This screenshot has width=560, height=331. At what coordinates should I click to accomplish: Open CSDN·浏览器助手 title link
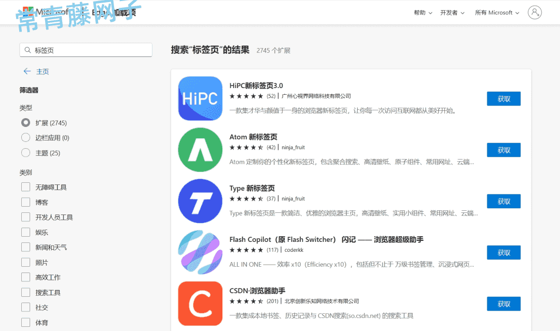[257, 291]
